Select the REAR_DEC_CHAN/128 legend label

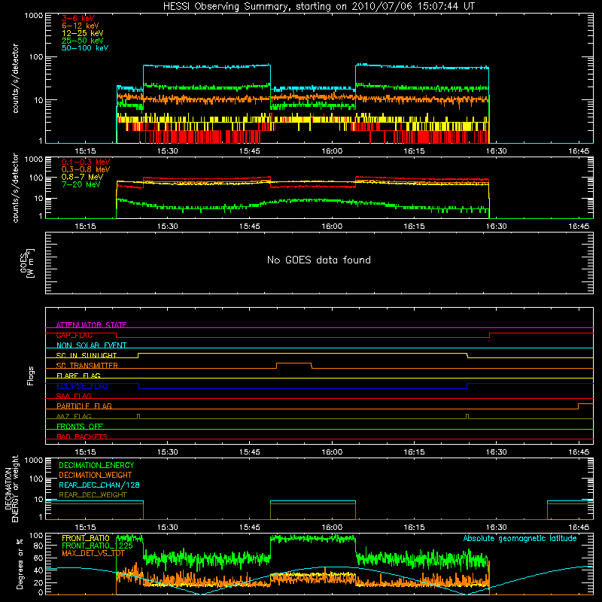pyautogui.click(x=99, y=485)
